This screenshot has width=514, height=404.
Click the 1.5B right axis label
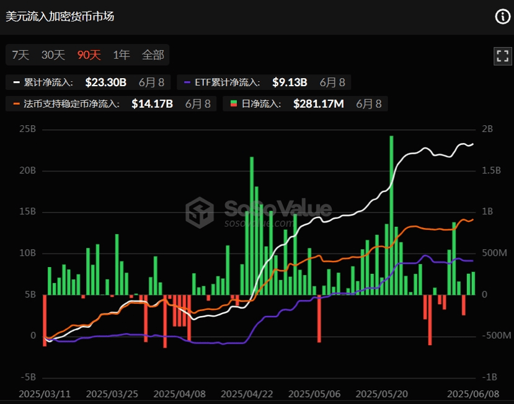(492, 170)
